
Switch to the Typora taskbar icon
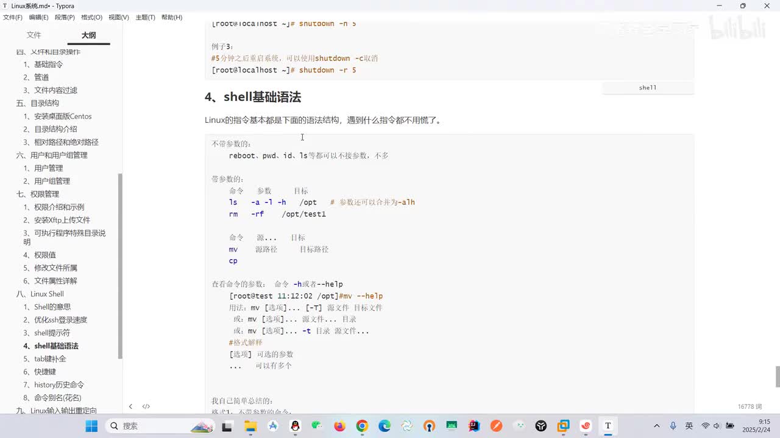click(x=608, y=426)
